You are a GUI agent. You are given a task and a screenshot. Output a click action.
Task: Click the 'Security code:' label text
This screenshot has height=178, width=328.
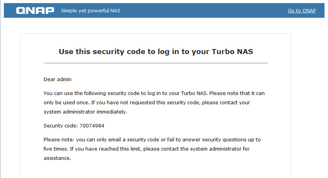pyautogui.click(x=61, y=126)
